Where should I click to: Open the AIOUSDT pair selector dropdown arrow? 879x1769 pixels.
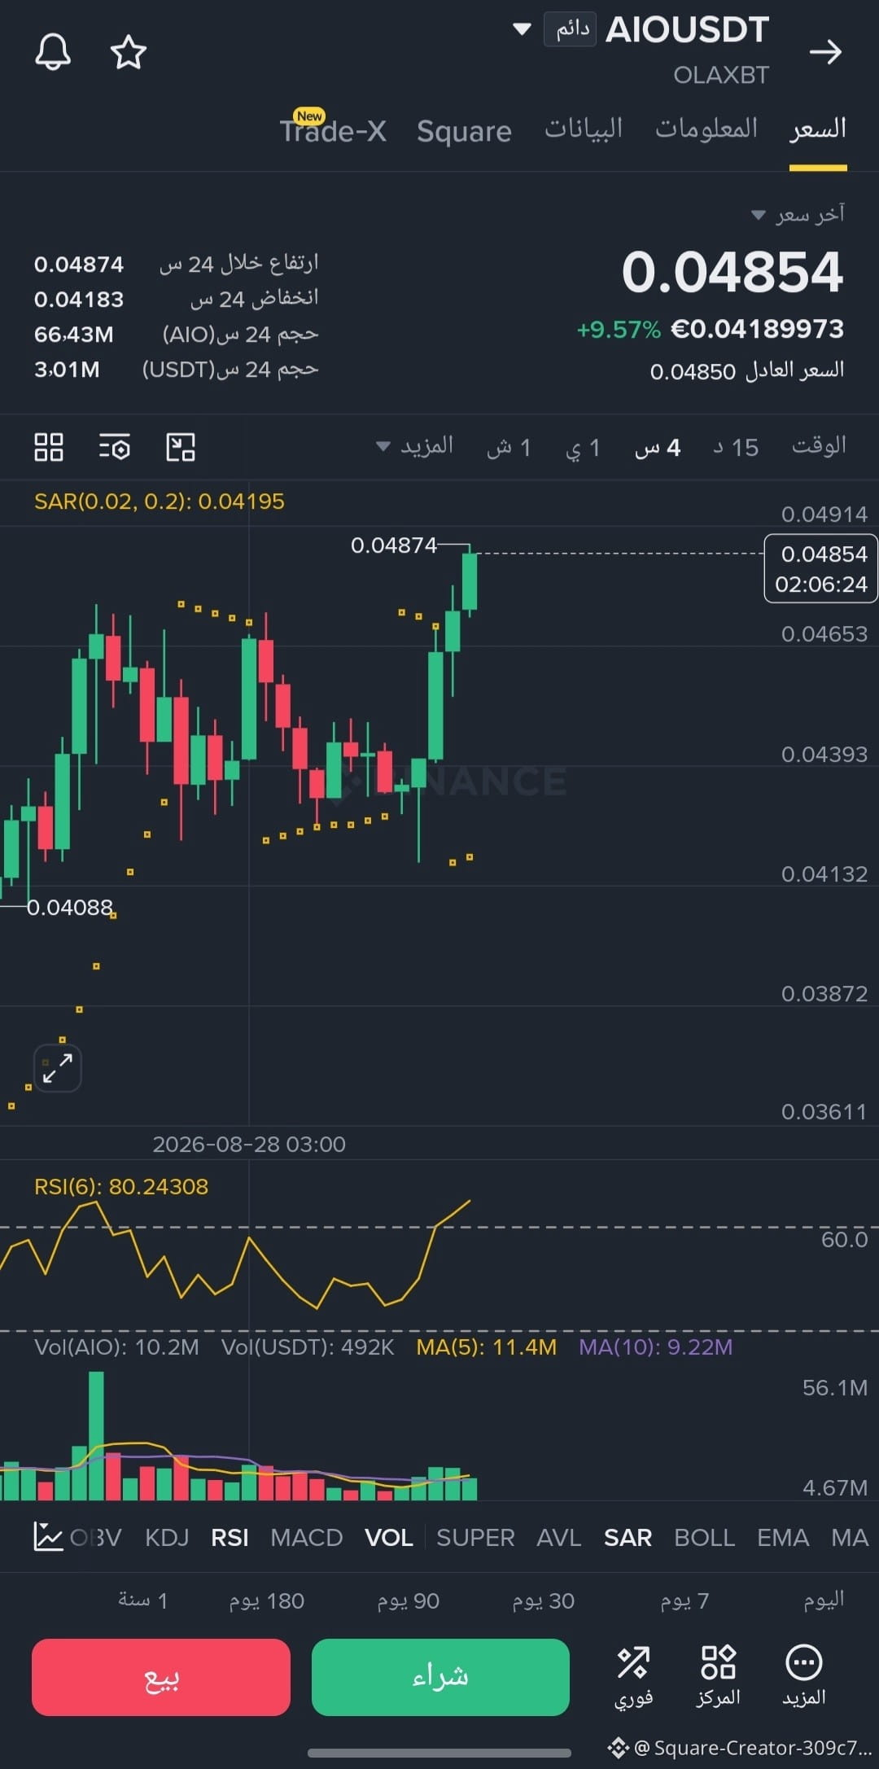click(522, 29)
